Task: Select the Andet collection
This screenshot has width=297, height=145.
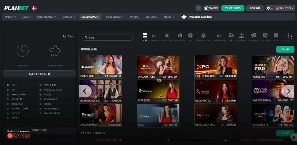Action: pyautogui.click(x=15, y=118)
